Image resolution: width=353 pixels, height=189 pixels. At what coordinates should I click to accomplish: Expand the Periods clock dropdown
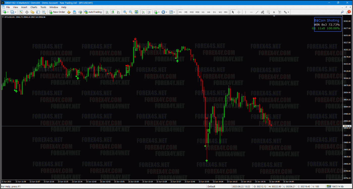[x=166, y=12]
